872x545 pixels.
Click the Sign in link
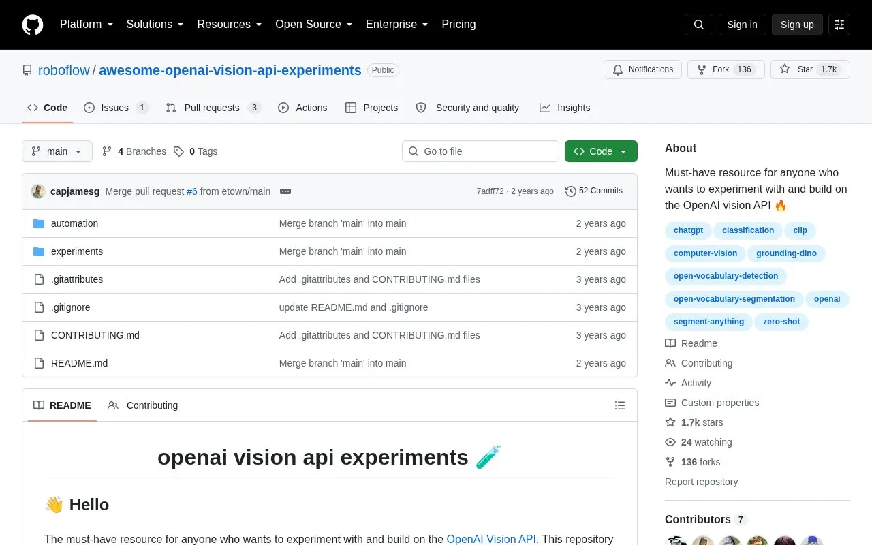click(x=742, y=25)
